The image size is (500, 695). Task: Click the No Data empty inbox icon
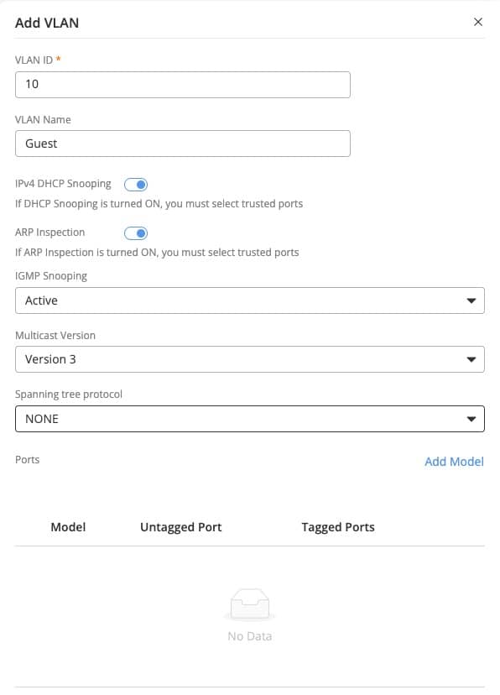[250, 604]
